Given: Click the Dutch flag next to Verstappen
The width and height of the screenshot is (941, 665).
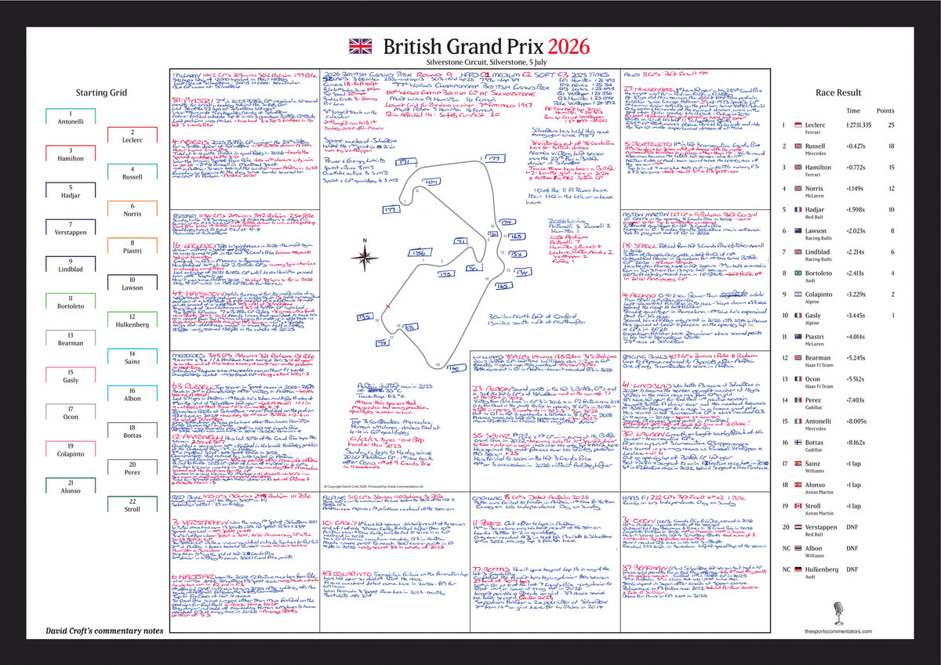Looking at the screenshot, I should point(798,526).
